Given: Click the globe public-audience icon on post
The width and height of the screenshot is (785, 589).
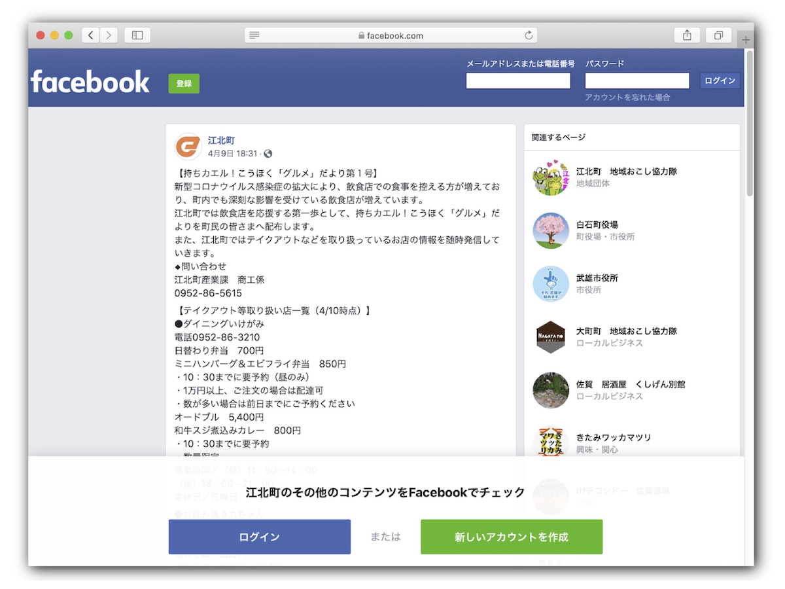Looking at the screenshot, I should (x=268, y=154).
